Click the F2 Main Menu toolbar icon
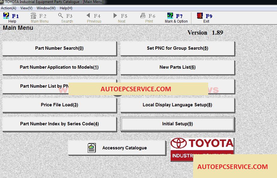This screenshot has height=178, width=277. coord(33,16)
